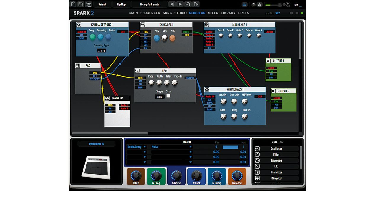Open the Damping Type 1Pole selector
The height and width of the screenshot is (213, 379).
click(101, 51)
